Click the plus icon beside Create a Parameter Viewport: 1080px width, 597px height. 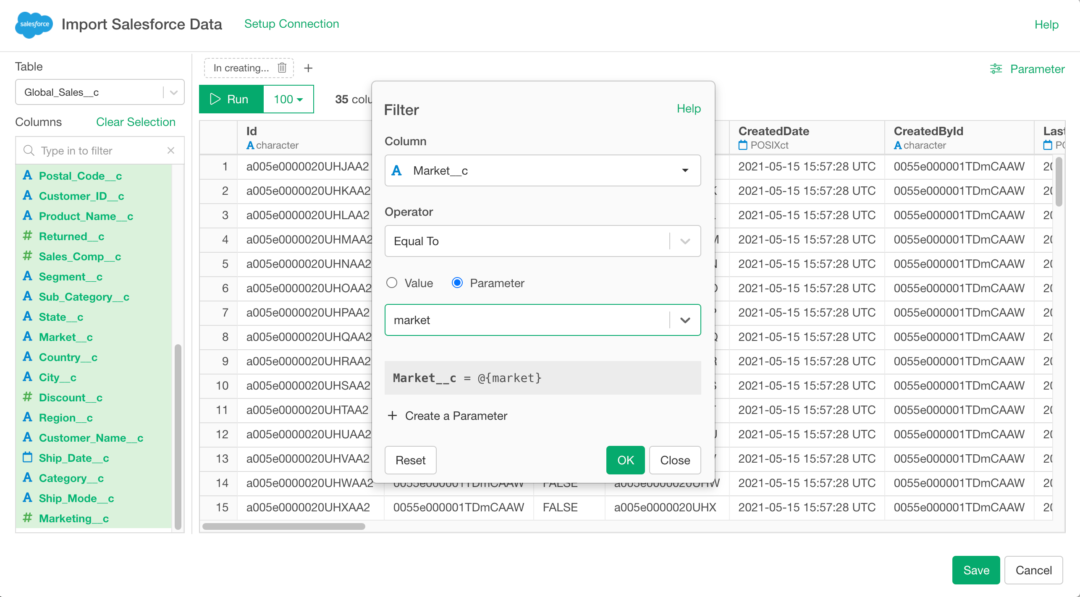(x=393, y=416)
